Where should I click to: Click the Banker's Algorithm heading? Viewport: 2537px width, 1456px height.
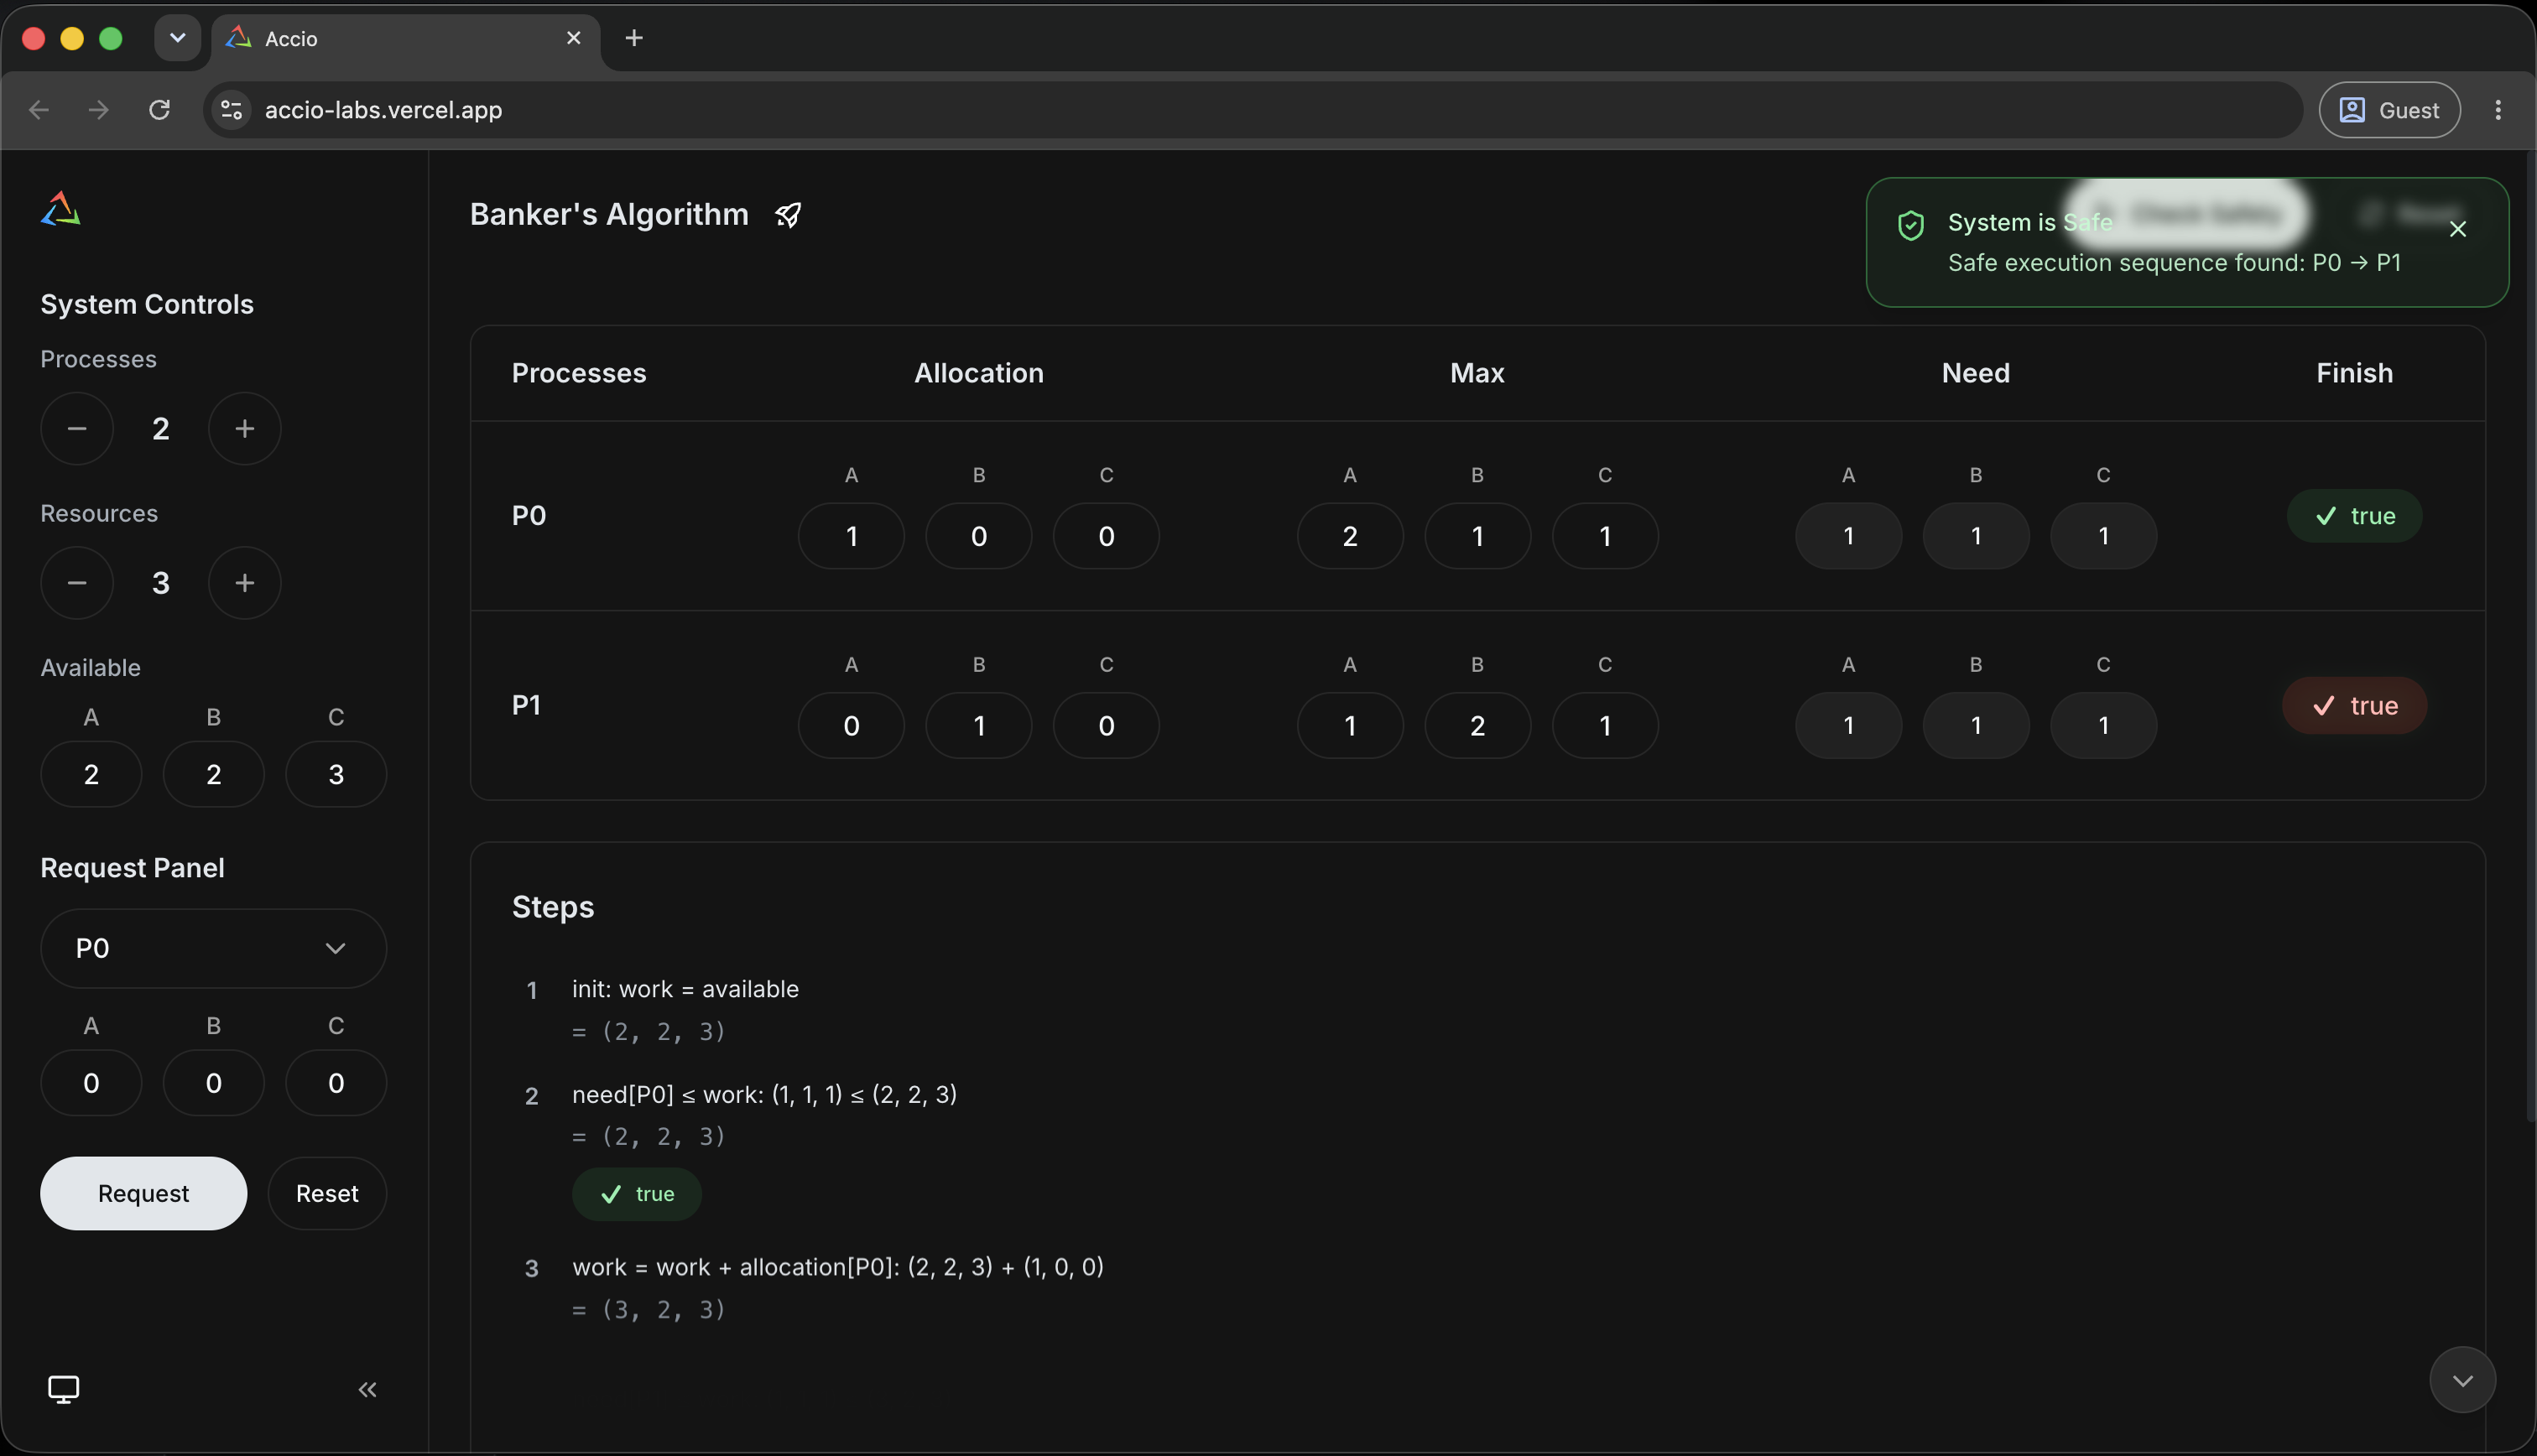click(x=609, y=215)
